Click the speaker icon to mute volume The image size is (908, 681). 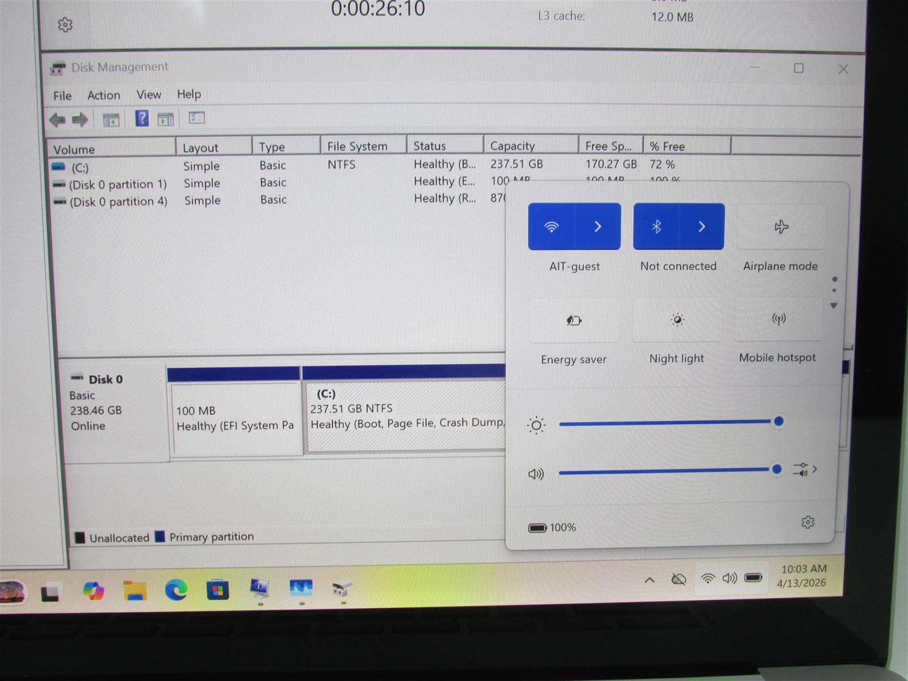536,474
